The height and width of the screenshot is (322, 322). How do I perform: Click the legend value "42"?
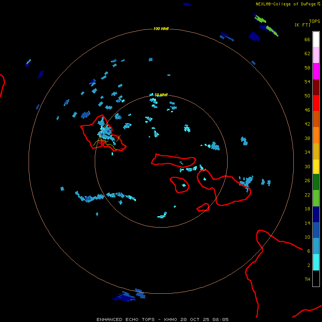point(307,124)
